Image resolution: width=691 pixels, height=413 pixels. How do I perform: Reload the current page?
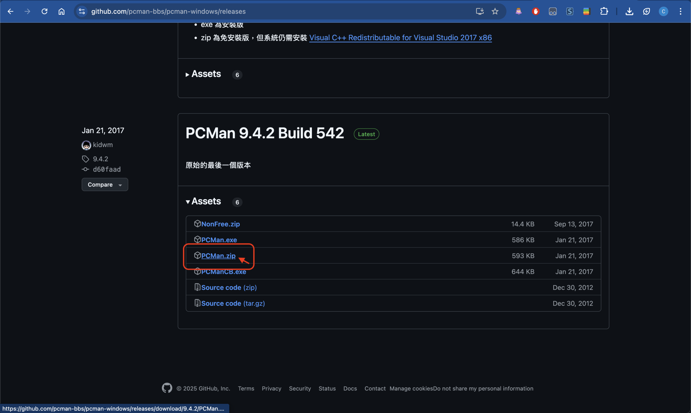click(45, 11)
